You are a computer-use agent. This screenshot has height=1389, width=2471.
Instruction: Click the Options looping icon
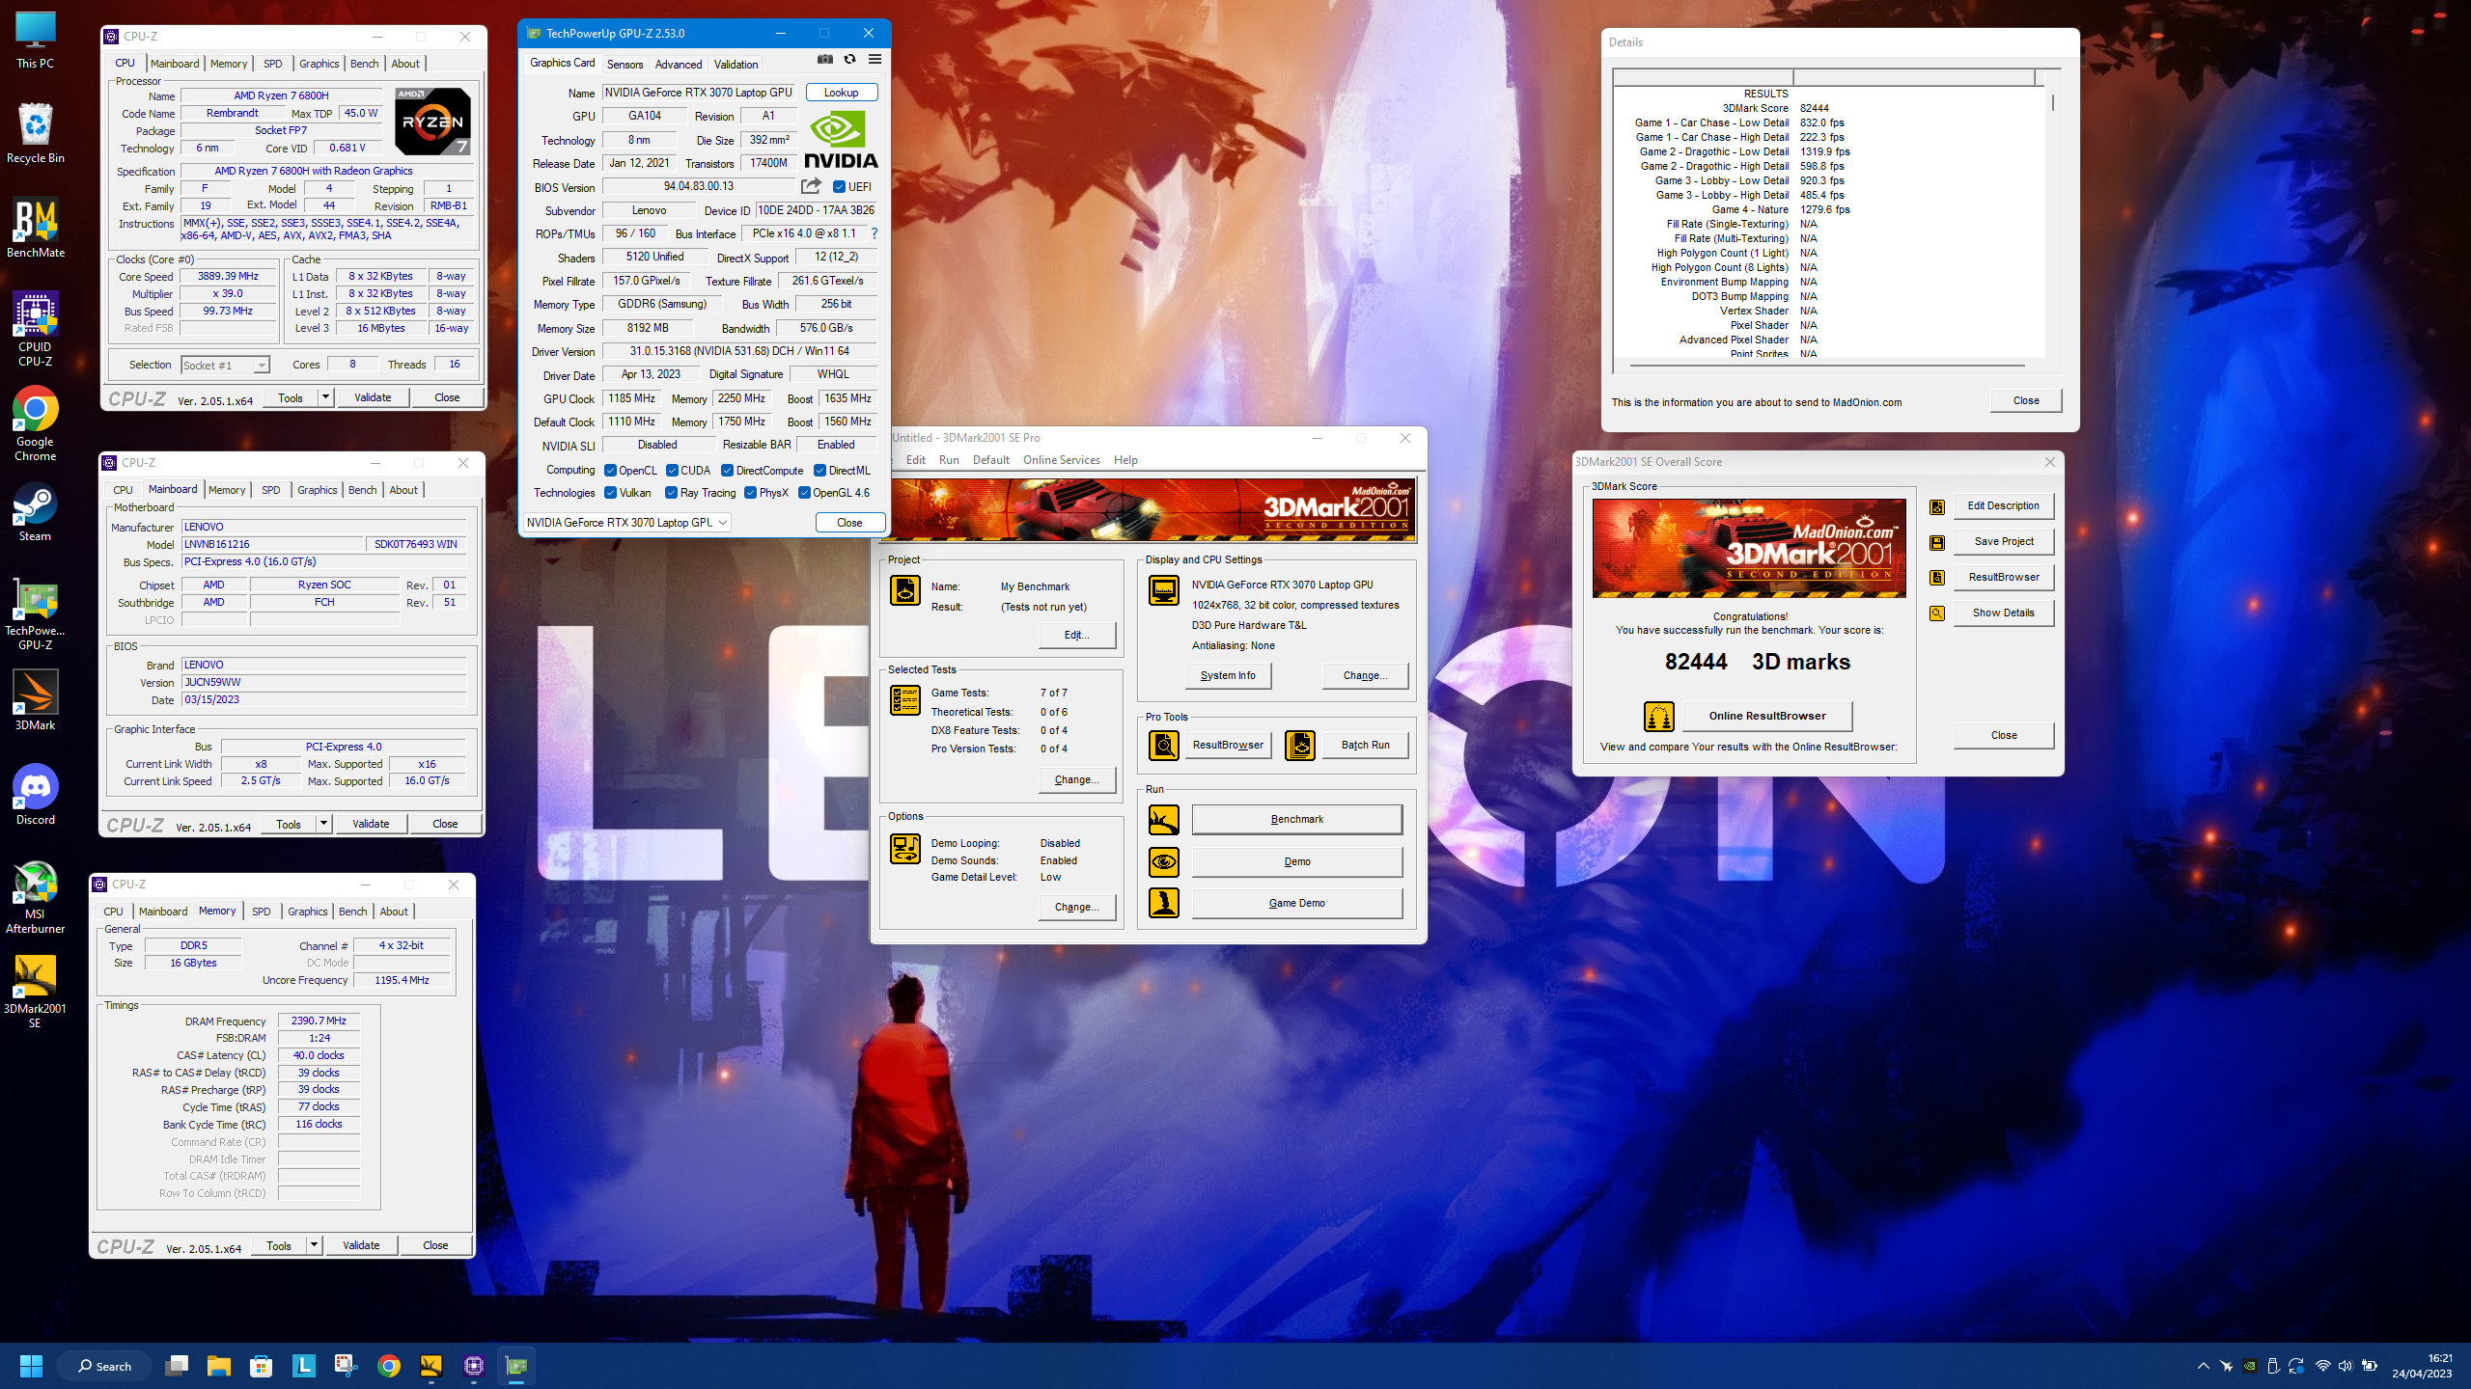pyautogui.click(x=905, y=849)
